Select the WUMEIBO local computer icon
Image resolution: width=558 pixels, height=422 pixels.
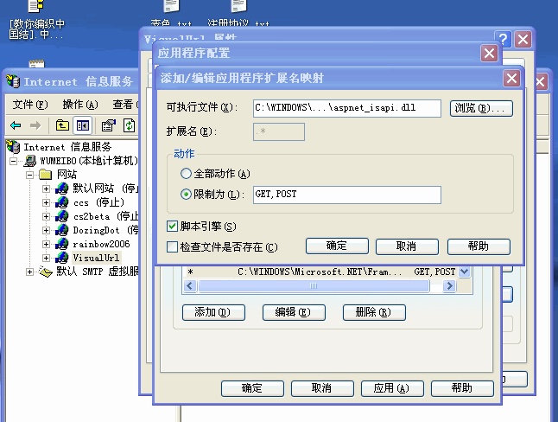pos(30,161)
